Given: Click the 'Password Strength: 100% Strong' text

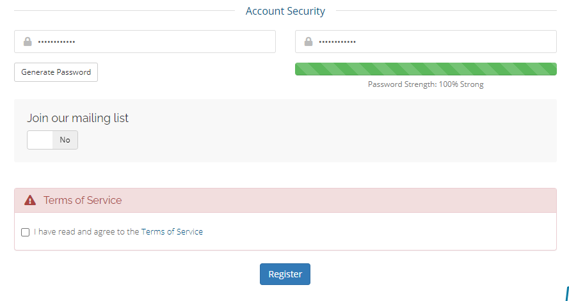Looking at the screenshot, I should click(426, 84).
